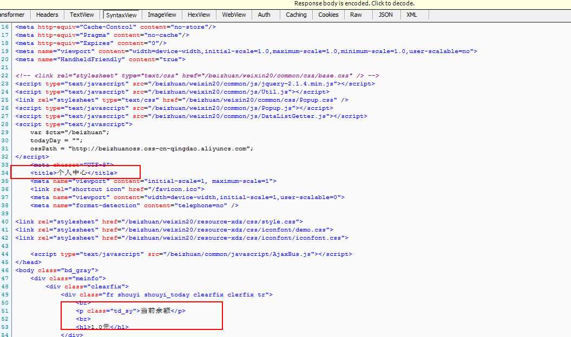571x337 pixels.
Task: Select the JSON tab
Action: (385, 15)
